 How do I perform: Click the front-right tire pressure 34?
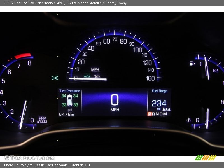[x=76, y=96]
